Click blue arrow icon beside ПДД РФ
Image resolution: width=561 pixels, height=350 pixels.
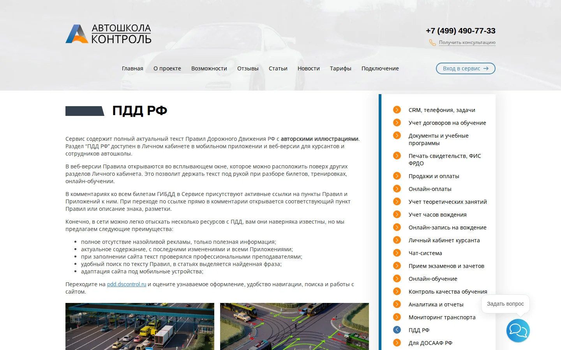pos(397,330)
